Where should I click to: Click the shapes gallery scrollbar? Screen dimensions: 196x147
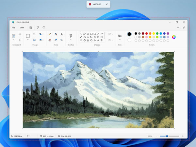(x=105, y=36)
